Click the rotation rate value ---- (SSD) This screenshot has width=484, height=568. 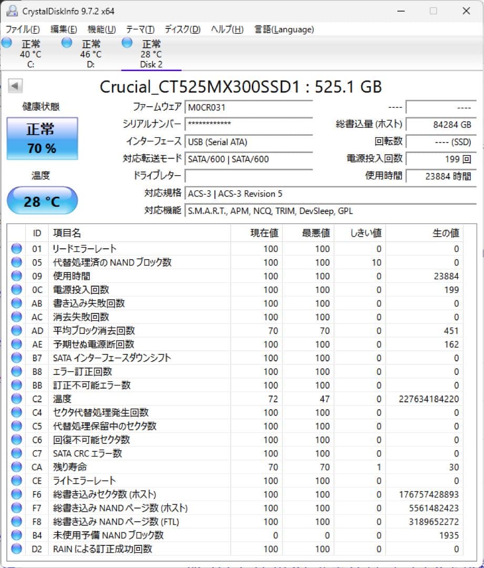[x=441, y=141]
